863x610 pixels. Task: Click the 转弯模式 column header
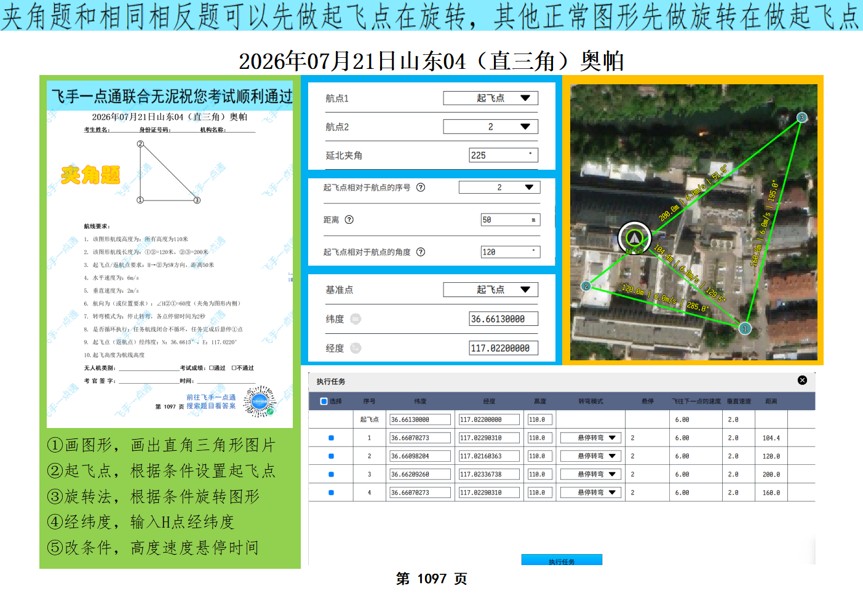[x=591, y=401]
